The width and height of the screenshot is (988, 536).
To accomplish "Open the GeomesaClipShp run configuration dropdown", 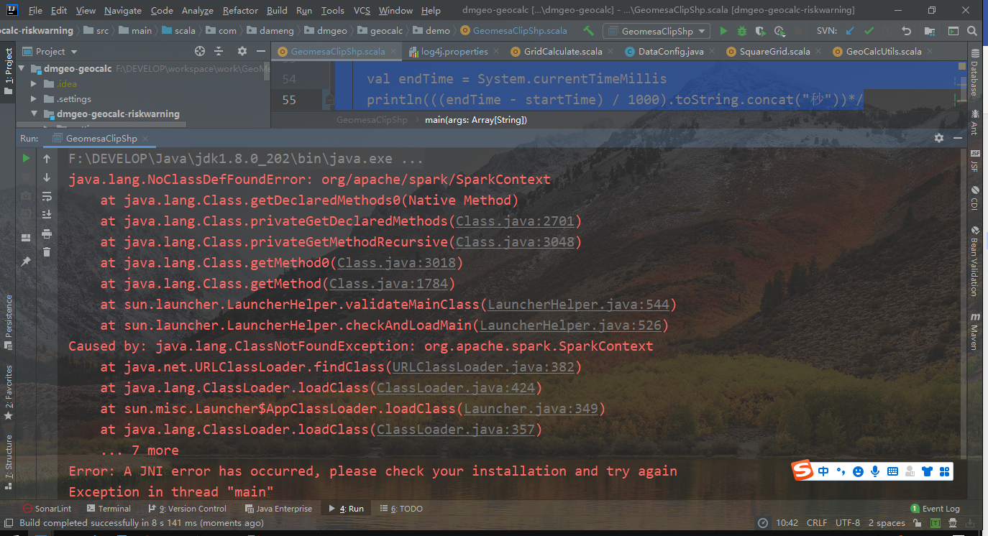I will [657, 31].
